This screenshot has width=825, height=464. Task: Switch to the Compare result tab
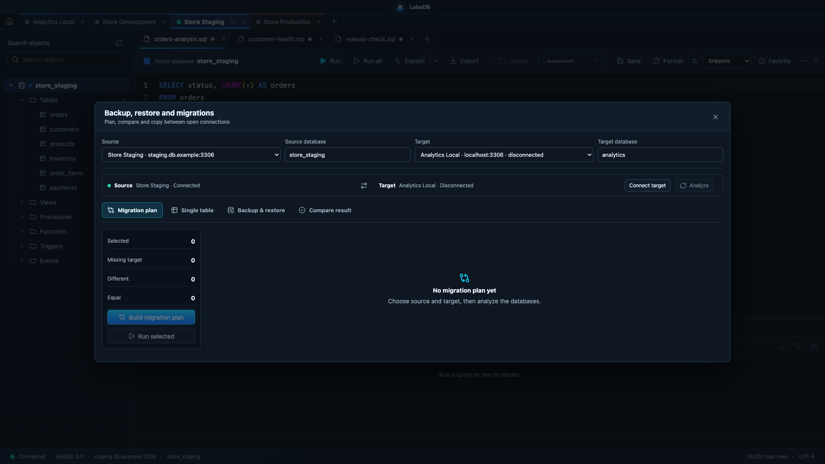[325, 210]
